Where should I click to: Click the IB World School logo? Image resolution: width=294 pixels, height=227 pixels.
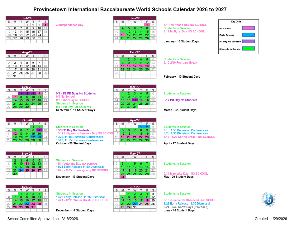(x=268, y=199)
